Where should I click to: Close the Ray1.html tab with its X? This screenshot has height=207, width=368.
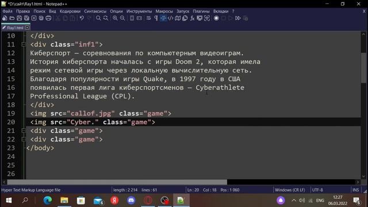coord(27,28)
